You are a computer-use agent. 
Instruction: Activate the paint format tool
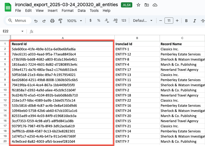[x=60, y=21]
